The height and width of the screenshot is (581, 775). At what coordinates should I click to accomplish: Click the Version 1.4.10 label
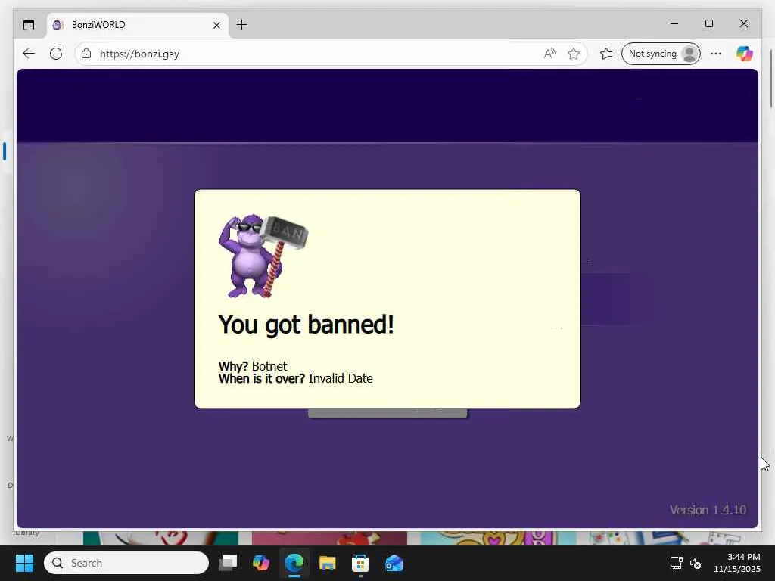(x=708, y=510)
